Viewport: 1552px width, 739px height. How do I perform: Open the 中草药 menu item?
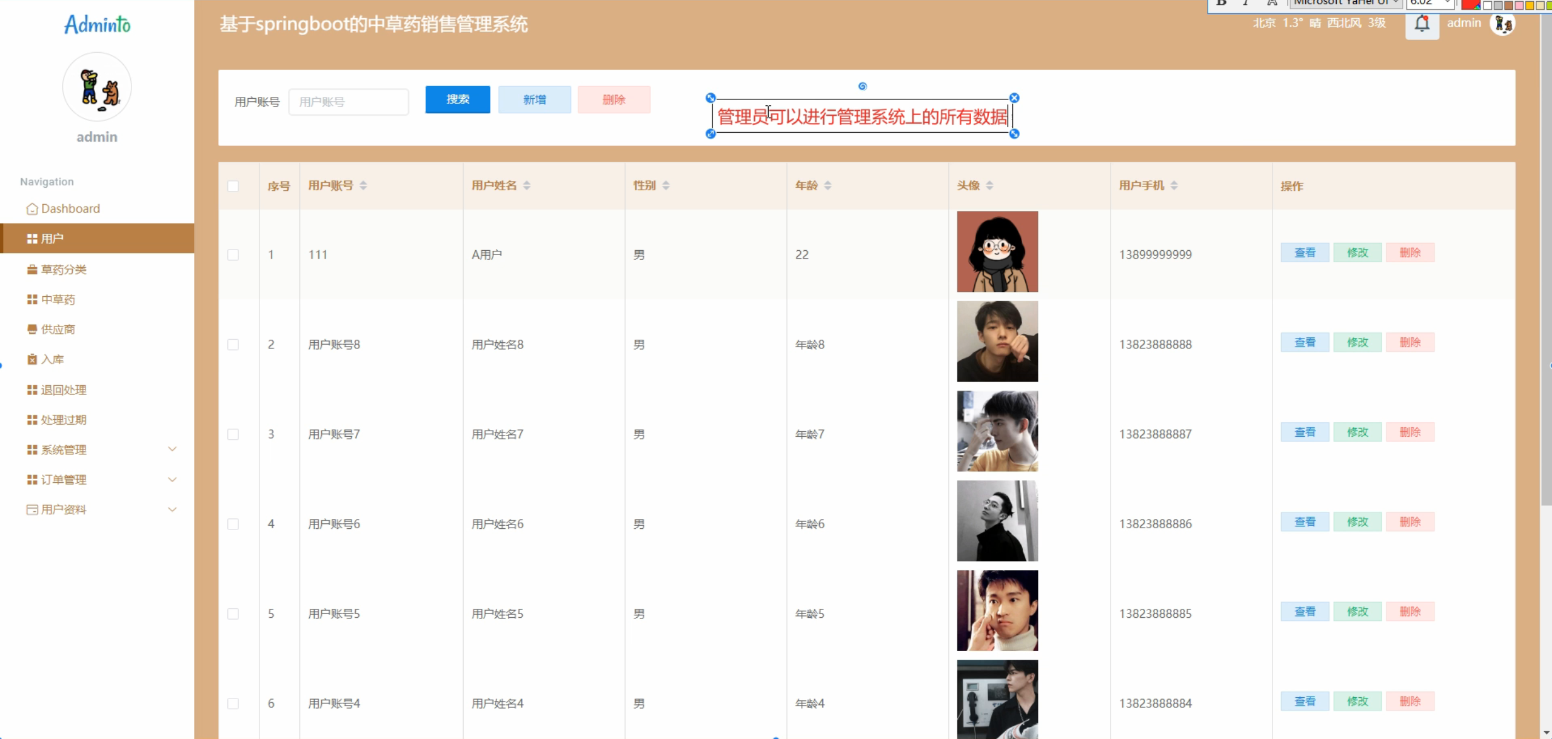(58, 300)
